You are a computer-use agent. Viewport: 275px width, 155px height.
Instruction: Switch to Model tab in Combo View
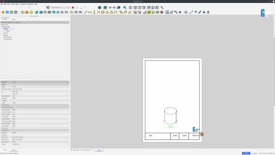5,19
